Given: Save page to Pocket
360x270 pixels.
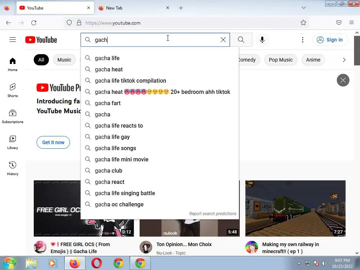Looking at the screenshot, I should (x=339, y=22).
